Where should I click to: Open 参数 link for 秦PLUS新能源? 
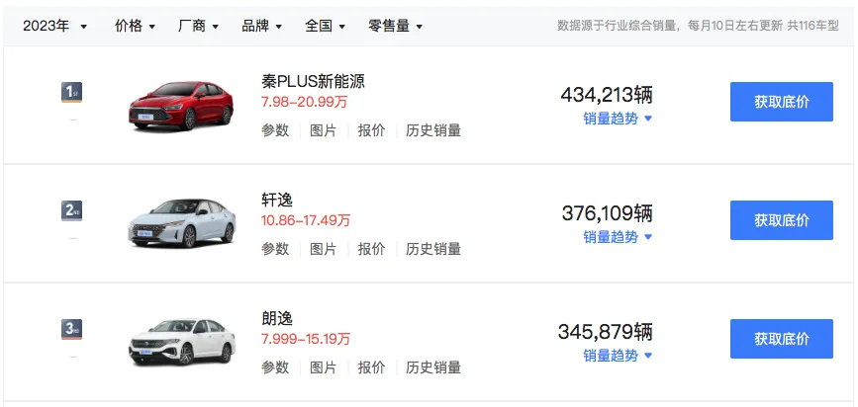coord(275,130)
